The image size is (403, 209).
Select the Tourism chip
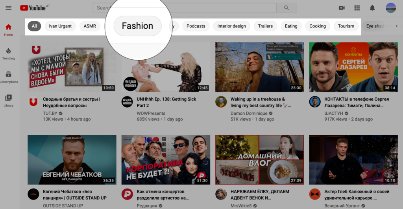click(346, 26)
